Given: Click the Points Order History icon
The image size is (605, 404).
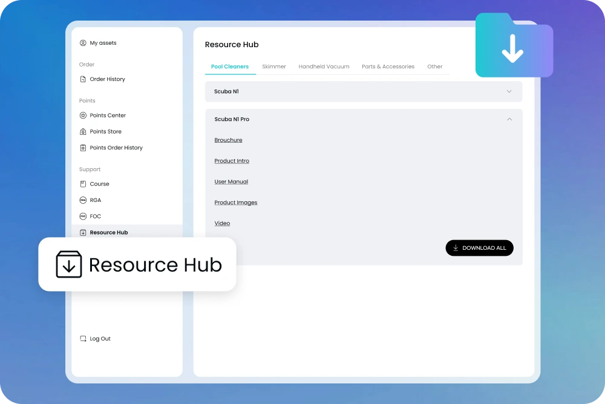Looking at the screenshot, I should click(83, 148).
